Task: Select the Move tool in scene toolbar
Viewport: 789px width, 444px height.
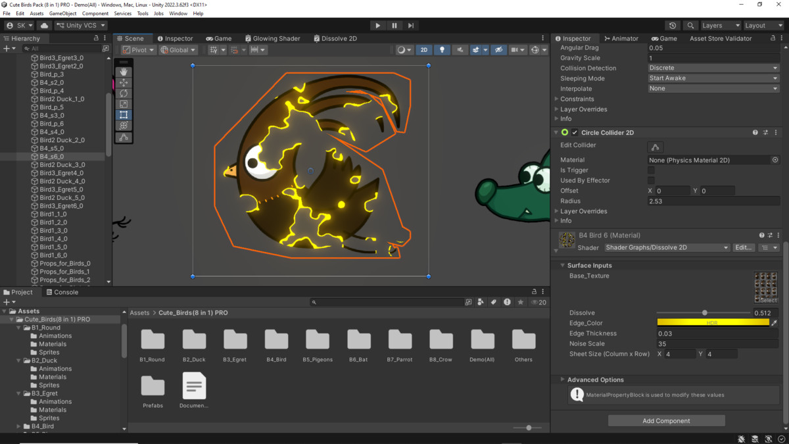Action: coord(124,83)
